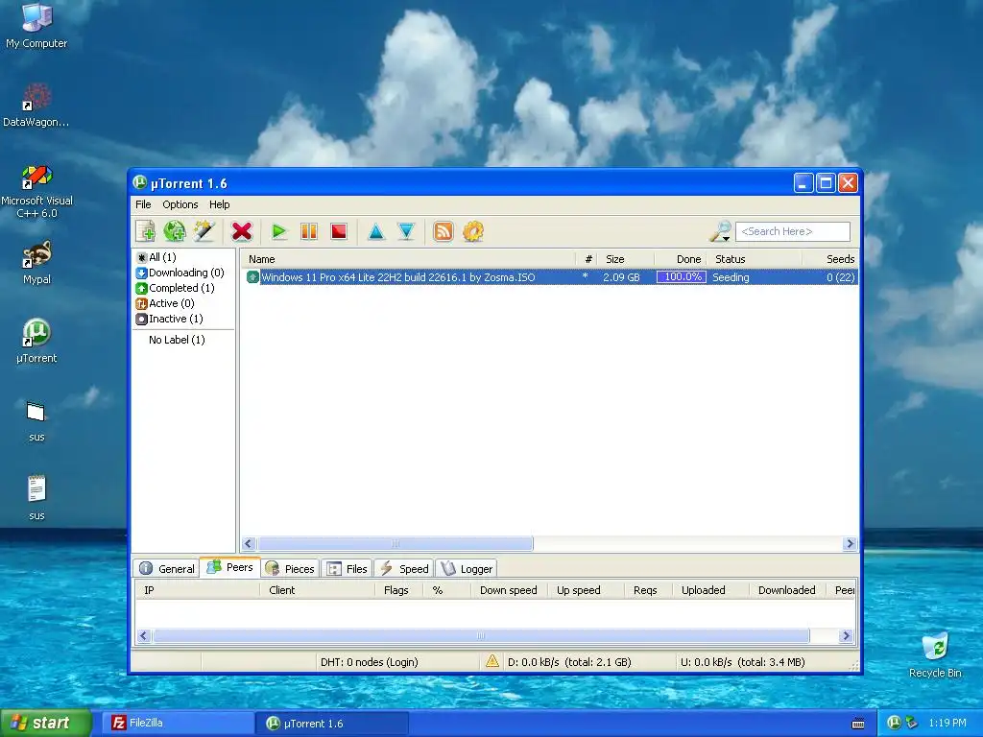
Task: Sort by the Size column header
Action: pos(625,259)
